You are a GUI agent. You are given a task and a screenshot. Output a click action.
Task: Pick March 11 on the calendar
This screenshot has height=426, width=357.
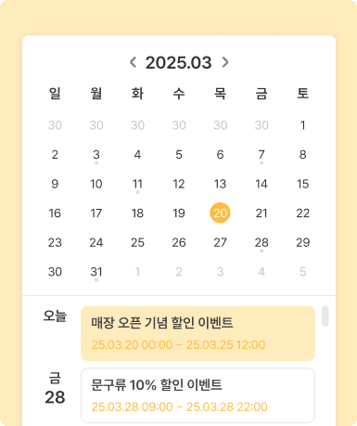click(x=137, y=184)
